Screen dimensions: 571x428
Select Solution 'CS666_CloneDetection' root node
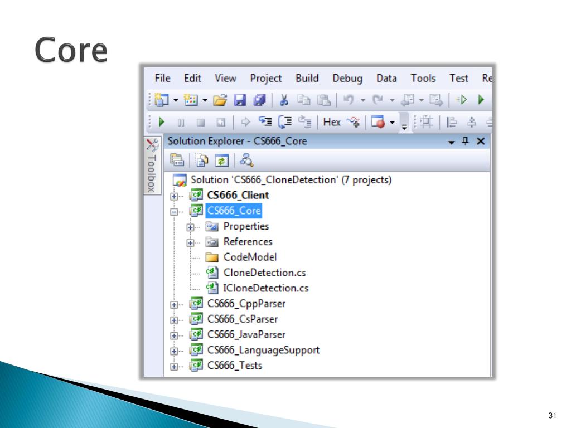(x=291, y=180)
